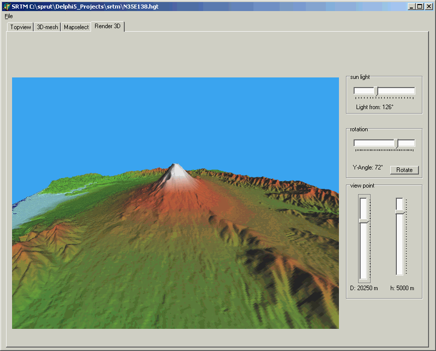Click the 'h: 5000 m' height label
Viewport: 436px width, 351px height.
(402, 288)
